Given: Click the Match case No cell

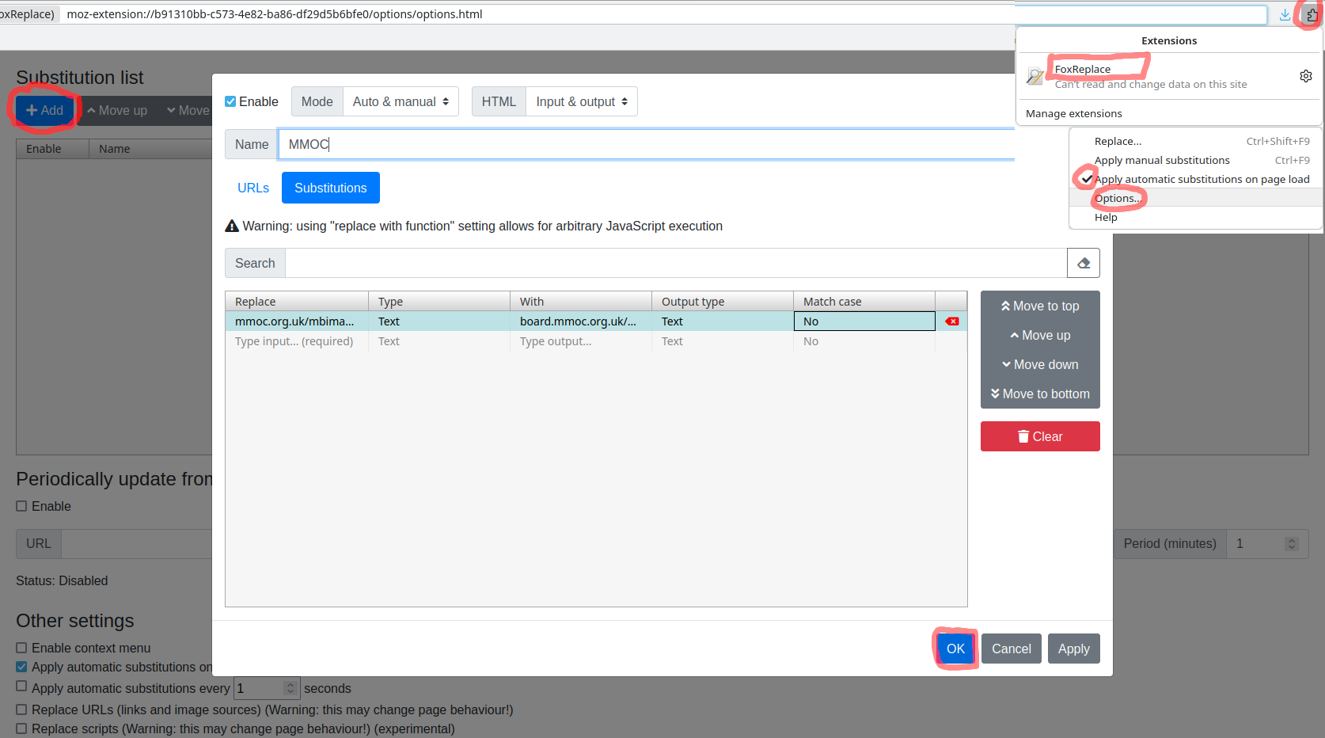Looking at the screenshot, I should [864, 321].
